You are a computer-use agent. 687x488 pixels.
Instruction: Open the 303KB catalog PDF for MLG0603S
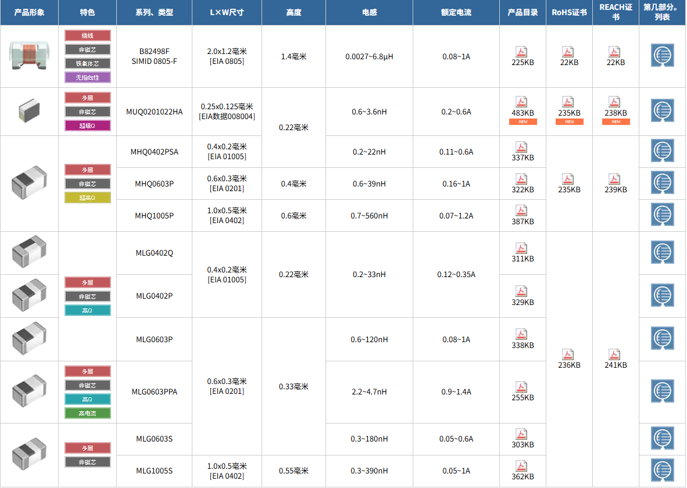coord(521,434)
